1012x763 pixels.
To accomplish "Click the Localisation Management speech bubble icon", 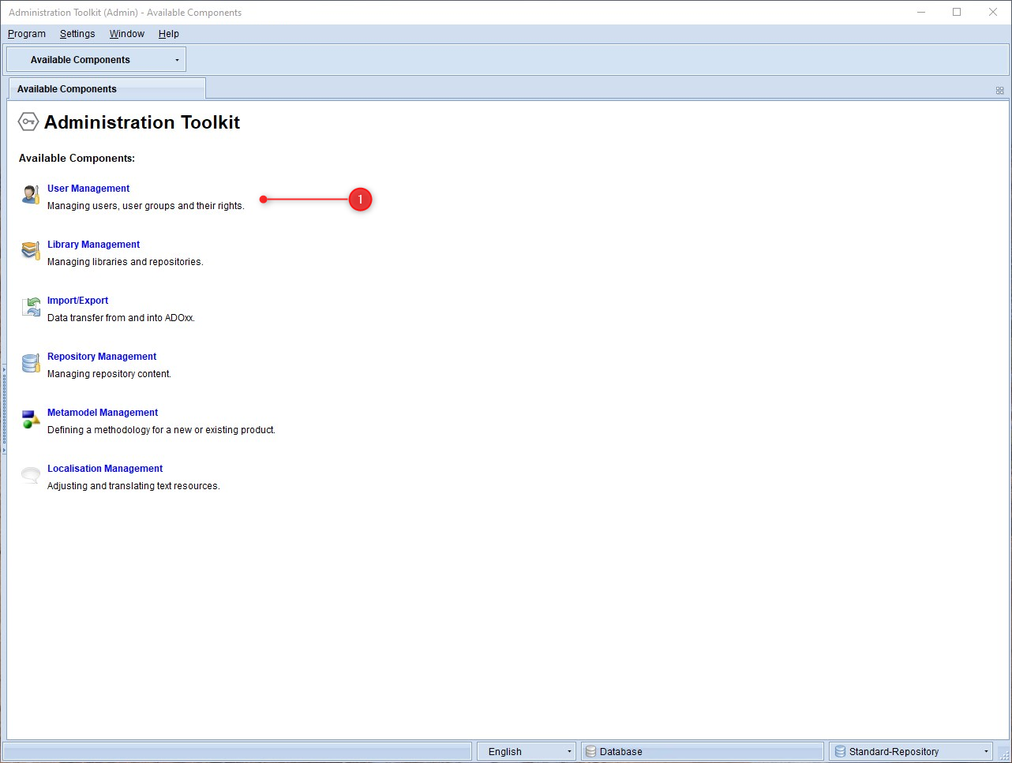I will pos(31,475).
